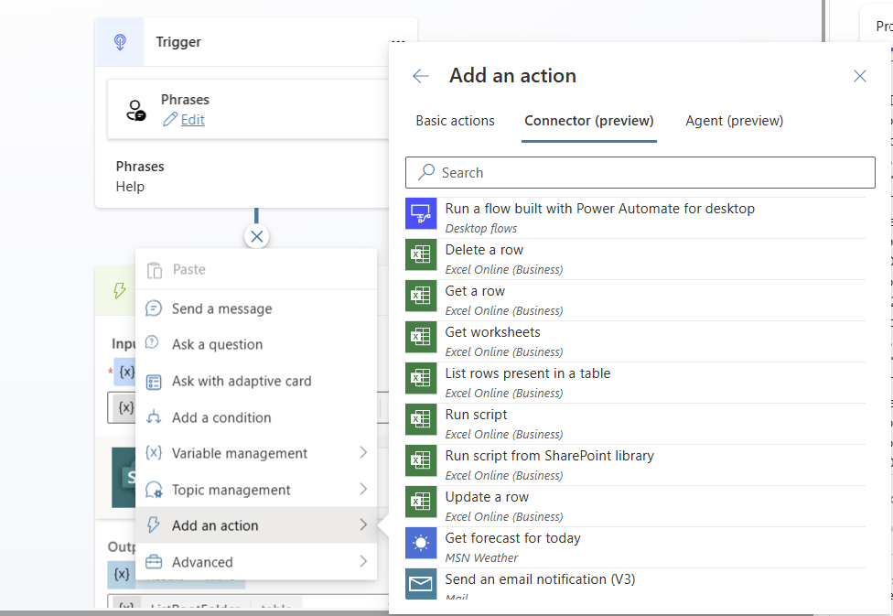The width and height of the screenshot is (893, 616).
Task: Select Send a message from menu
Action: click(x=221, y=309)
